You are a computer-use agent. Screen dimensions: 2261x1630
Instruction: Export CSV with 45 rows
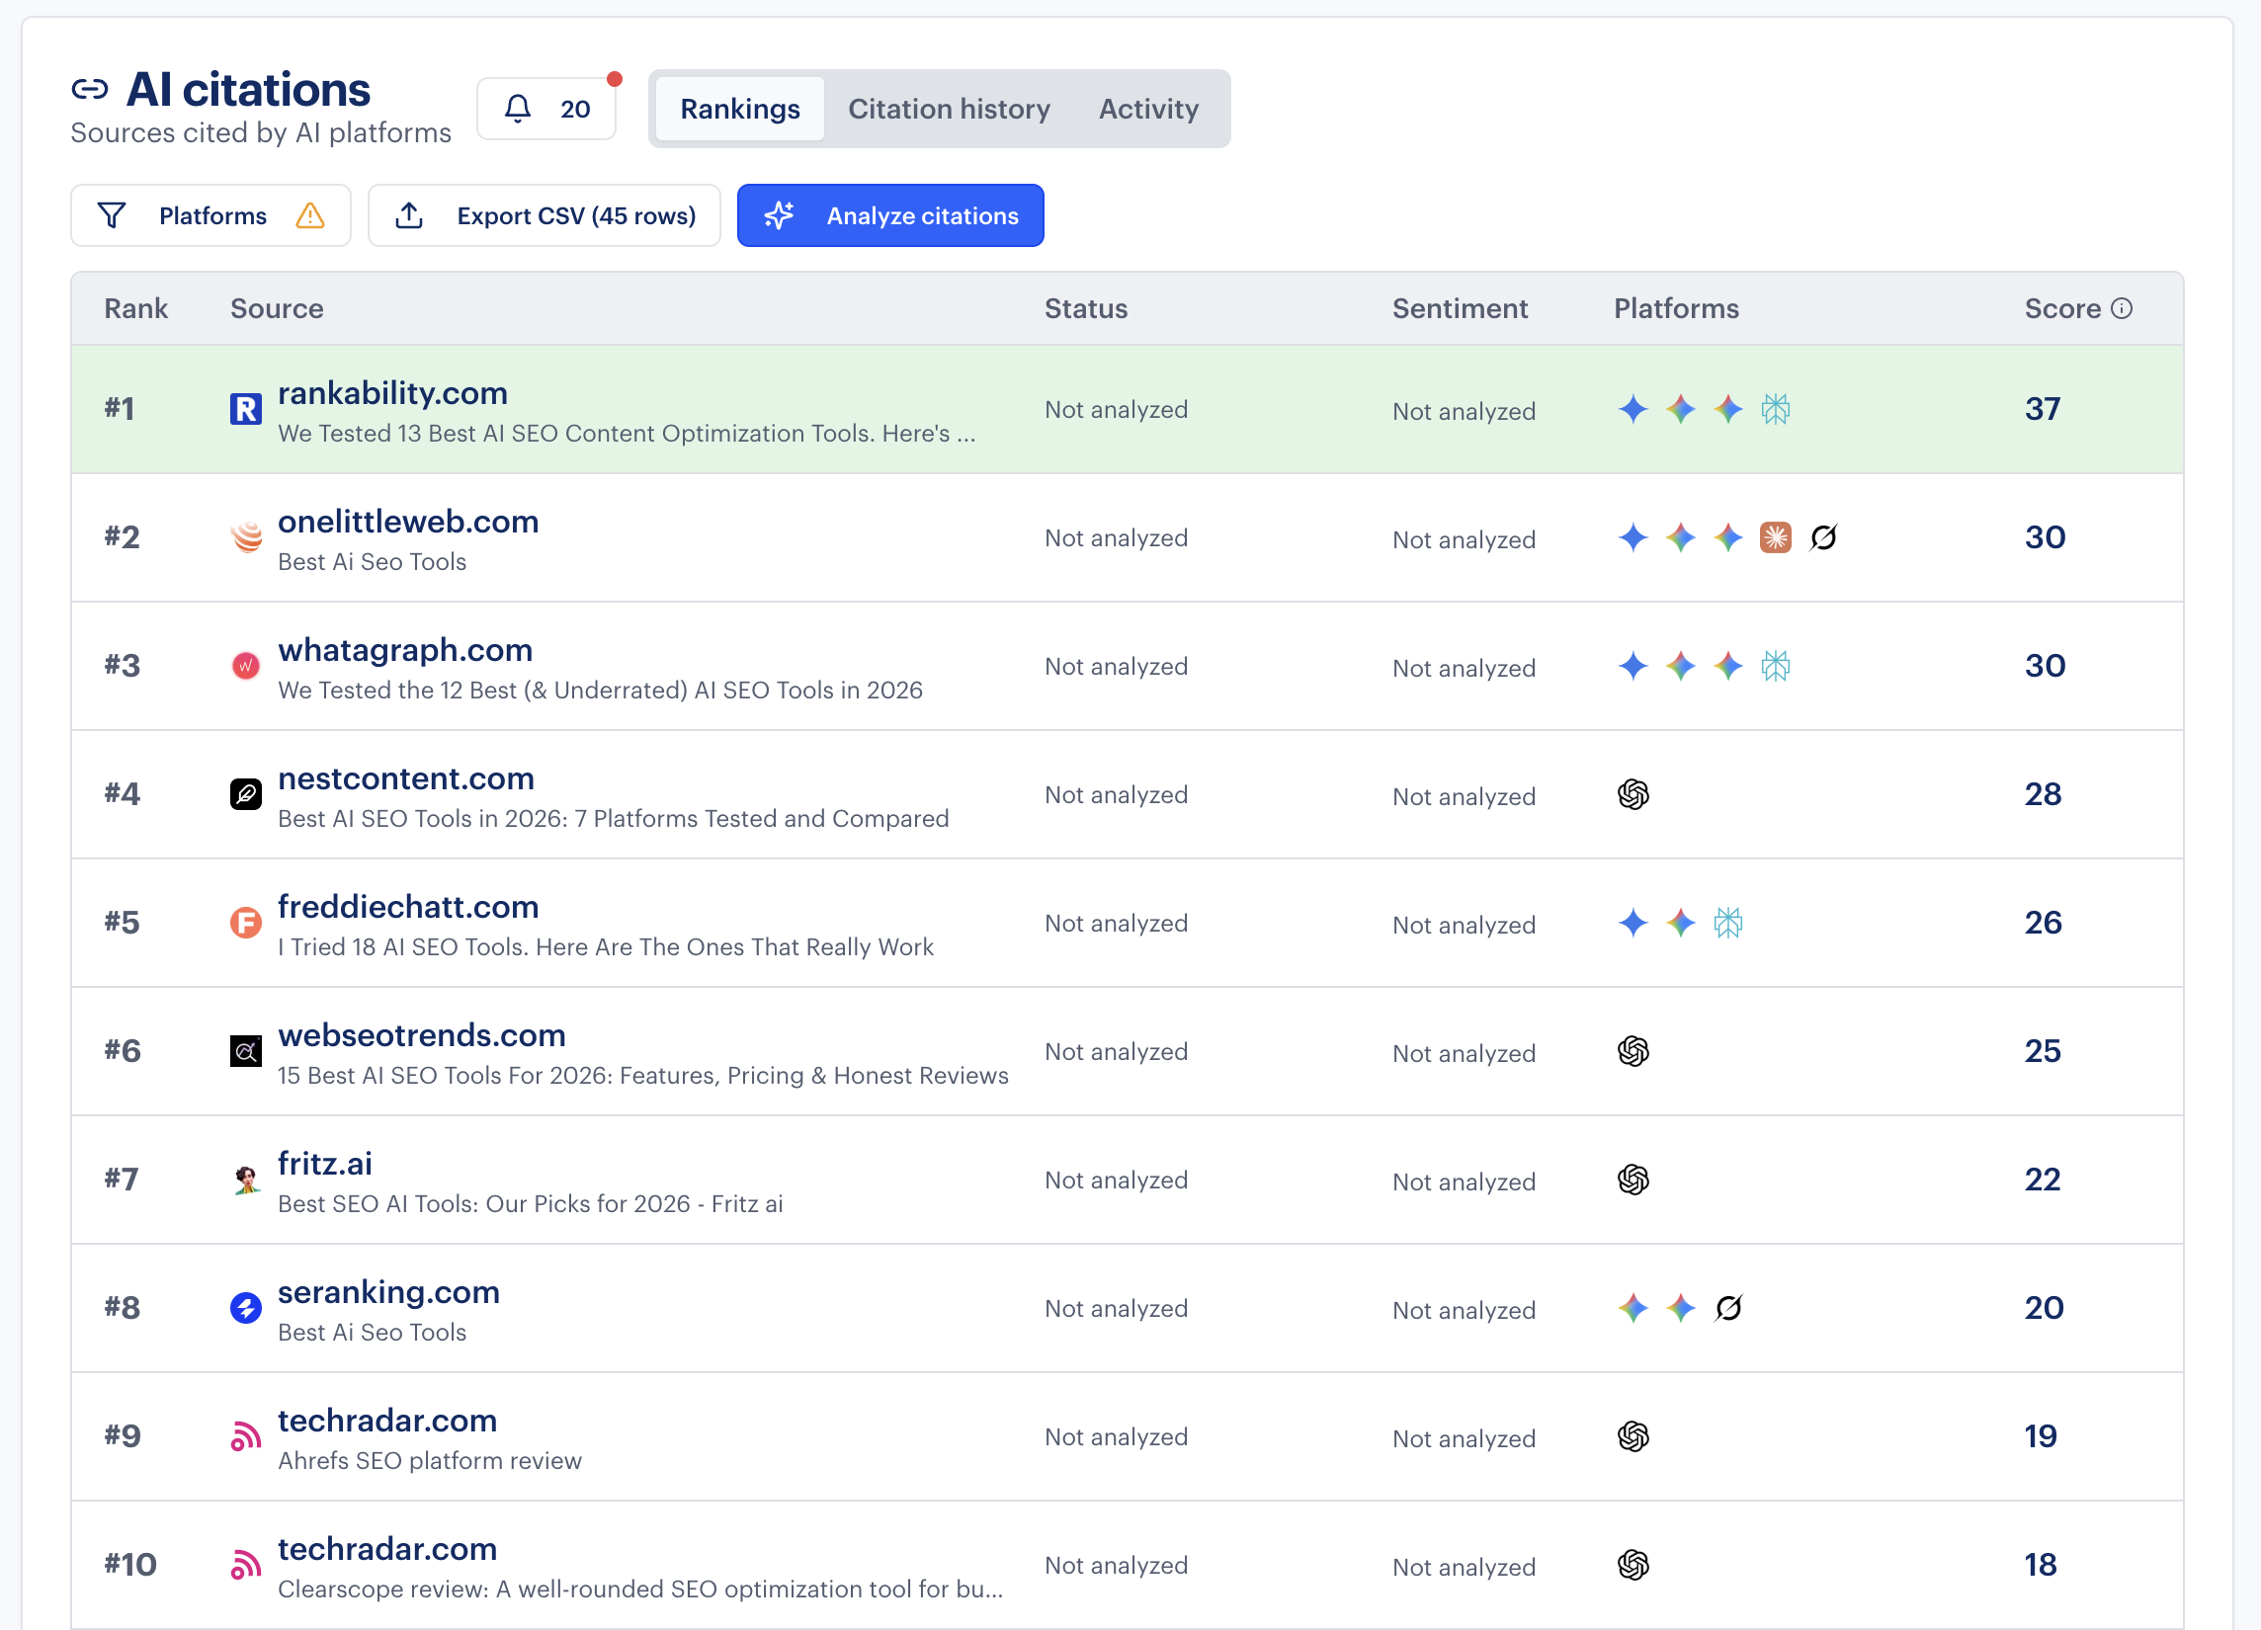click(544, 215)
